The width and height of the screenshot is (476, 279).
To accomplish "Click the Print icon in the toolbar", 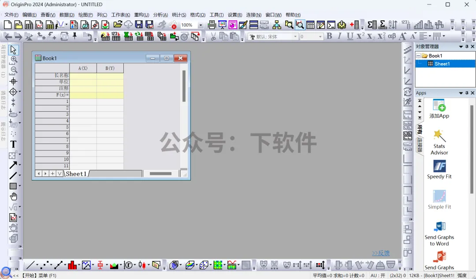I will pos(212,25).
